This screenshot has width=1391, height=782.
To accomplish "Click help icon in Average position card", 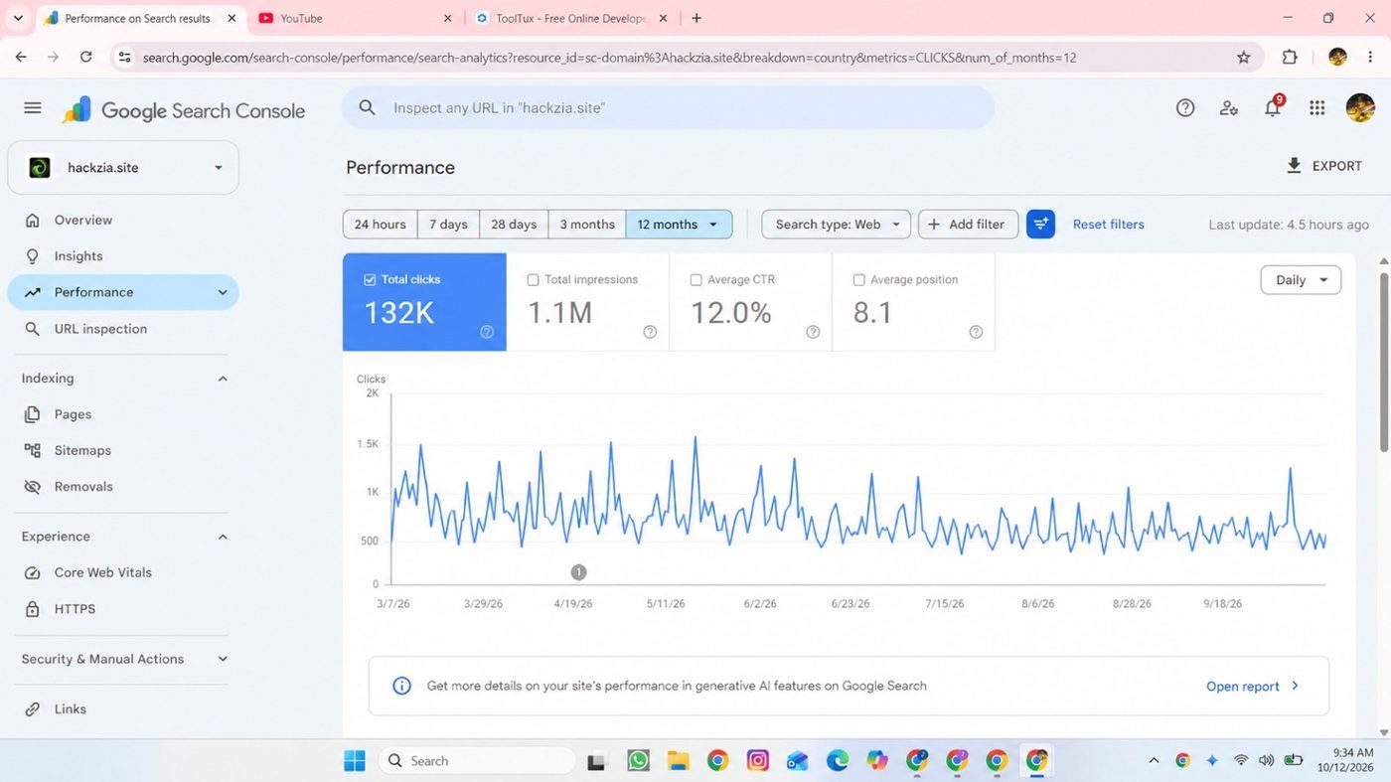I will (976, 332).
